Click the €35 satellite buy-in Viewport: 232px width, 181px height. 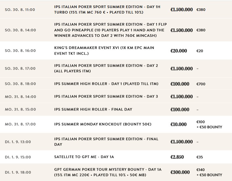click(200, 157)
